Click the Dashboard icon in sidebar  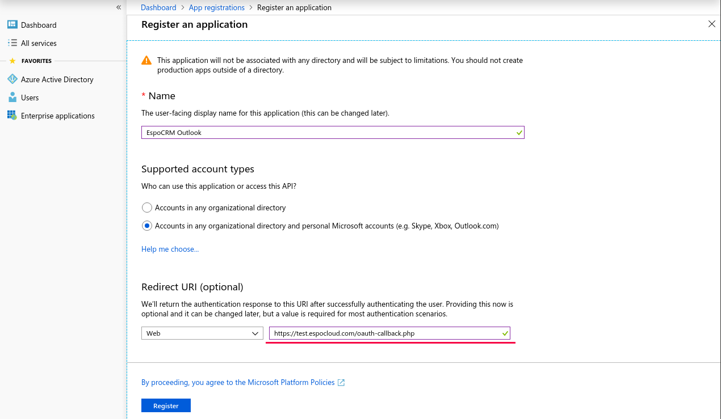click(12, 25)
